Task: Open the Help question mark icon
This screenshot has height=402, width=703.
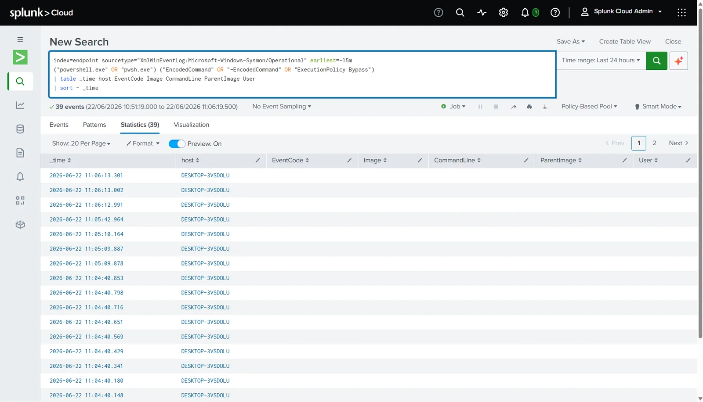Action: coord(555,12)
